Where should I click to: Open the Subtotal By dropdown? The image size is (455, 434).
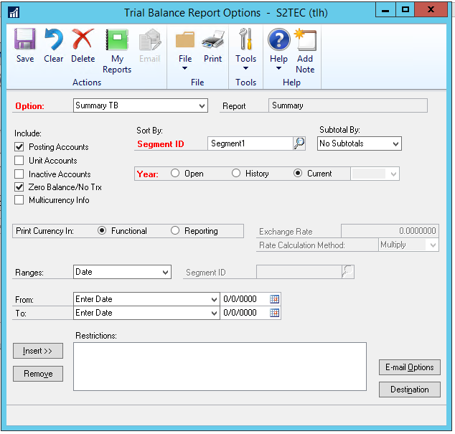[x=395, y=143]
